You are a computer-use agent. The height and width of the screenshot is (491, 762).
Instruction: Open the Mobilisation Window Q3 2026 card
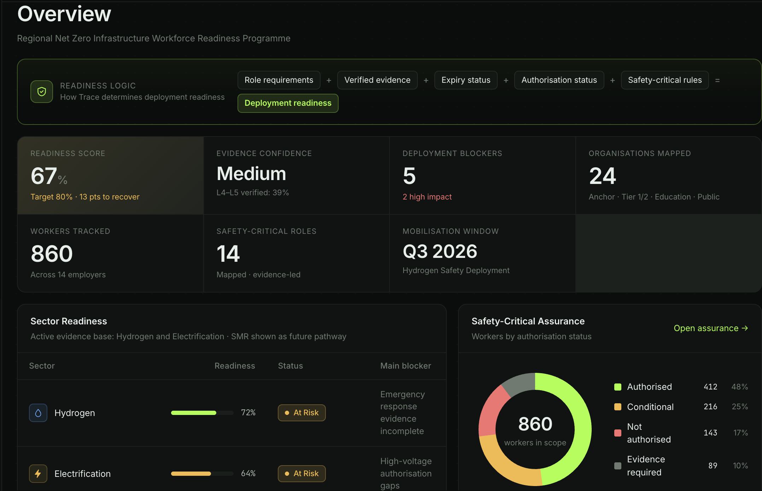point(482,253)
